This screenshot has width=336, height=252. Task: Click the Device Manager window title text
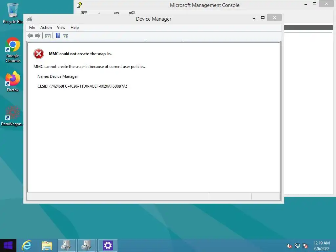(154, 19)
